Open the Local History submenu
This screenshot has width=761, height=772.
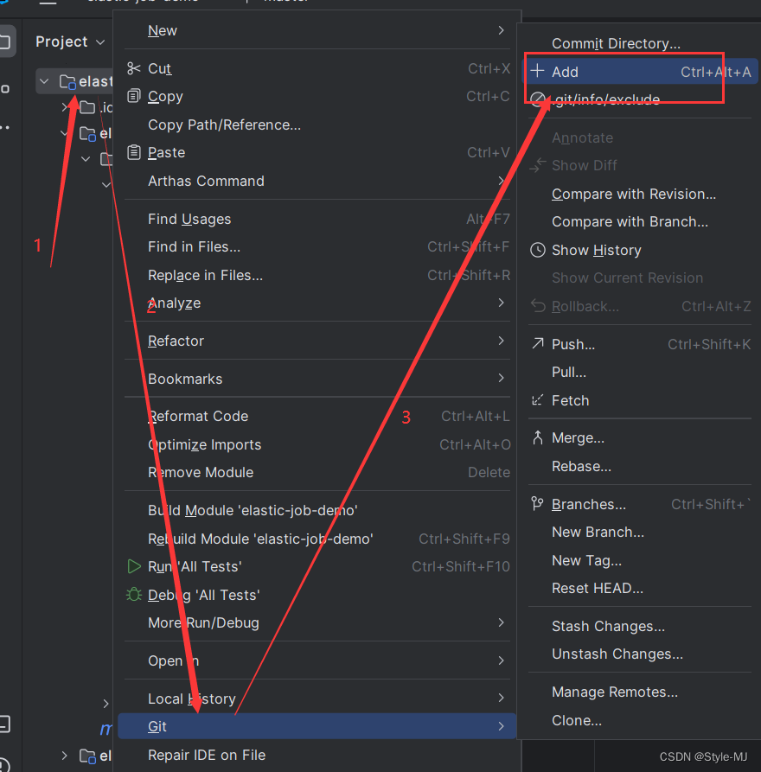tap(317, 699)
